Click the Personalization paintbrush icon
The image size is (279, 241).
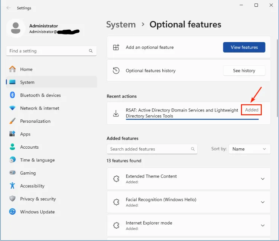(12, 121)
